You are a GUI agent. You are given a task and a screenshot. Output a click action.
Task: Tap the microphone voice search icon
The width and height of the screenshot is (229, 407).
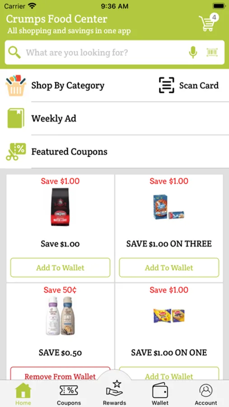(x=193, y=52)
